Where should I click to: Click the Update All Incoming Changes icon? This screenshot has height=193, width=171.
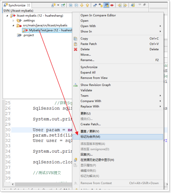[x=119, y=5]
